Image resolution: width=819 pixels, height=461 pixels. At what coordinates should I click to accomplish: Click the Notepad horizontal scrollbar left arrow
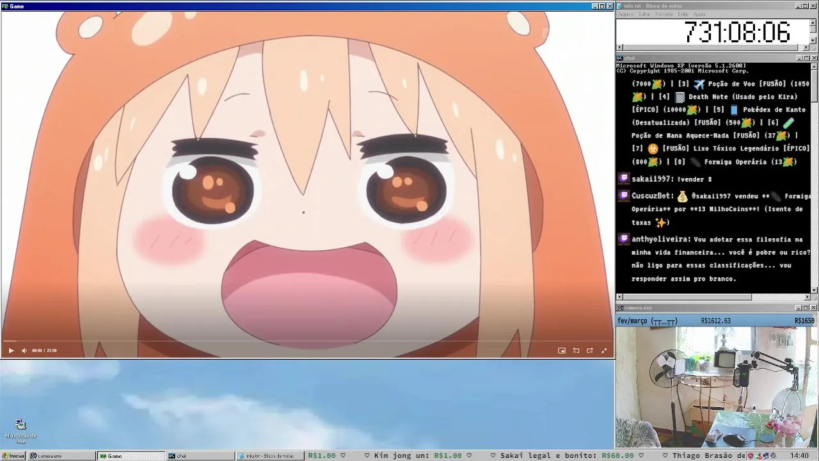(x=619, y=47)
